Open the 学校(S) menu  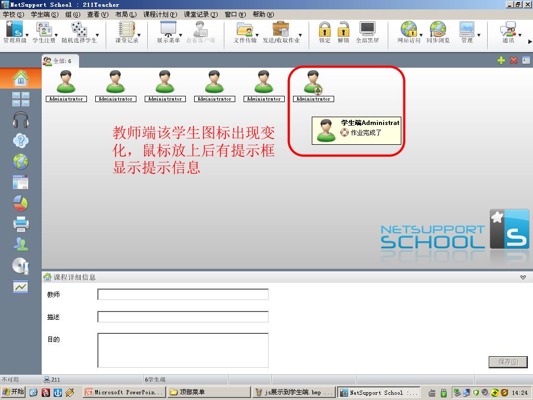click(13, 14)
